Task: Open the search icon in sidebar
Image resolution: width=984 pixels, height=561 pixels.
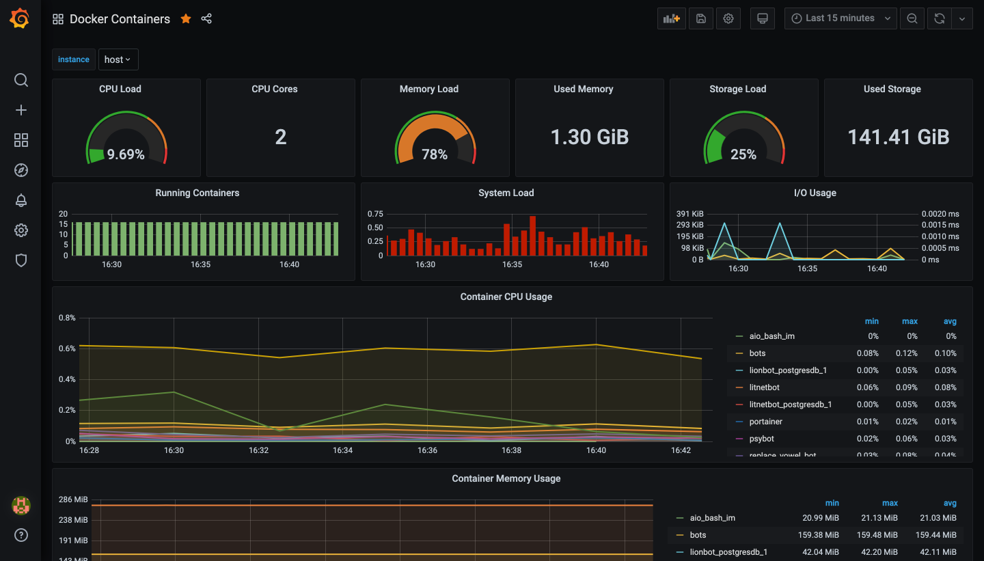Action: [x=21, y=81]
